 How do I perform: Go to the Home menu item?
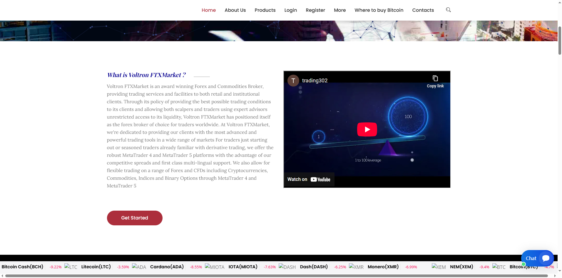[209, 10]
